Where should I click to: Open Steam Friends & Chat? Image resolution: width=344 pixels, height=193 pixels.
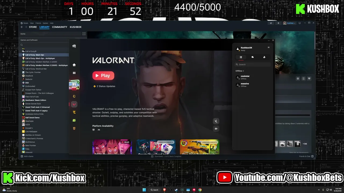tap(306, 156)
